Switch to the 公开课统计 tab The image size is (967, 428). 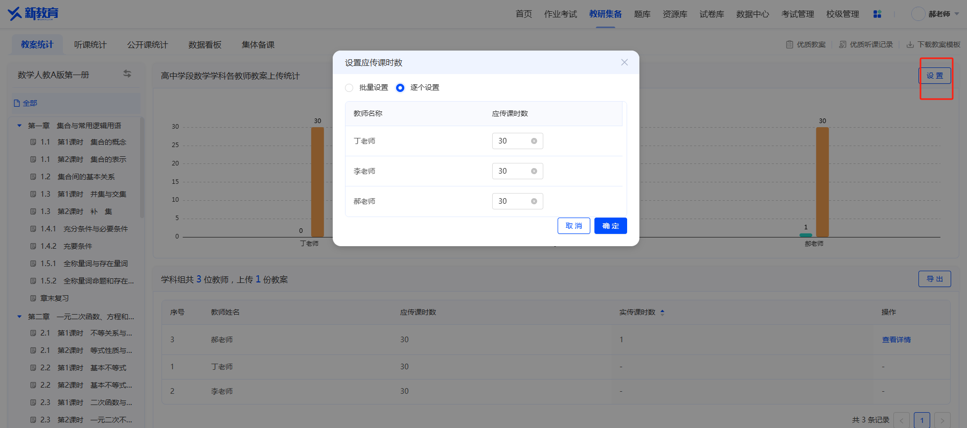(148, 44)
